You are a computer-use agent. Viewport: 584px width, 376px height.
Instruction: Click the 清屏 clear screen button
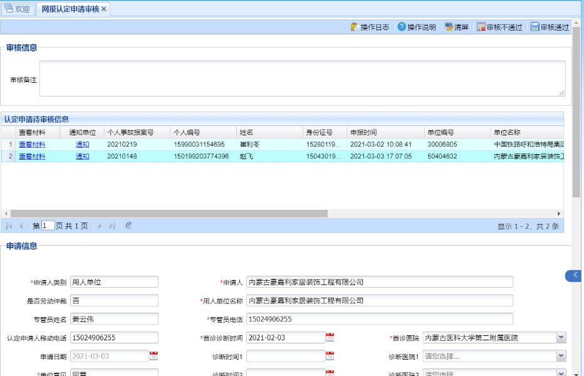coord(457,27)
